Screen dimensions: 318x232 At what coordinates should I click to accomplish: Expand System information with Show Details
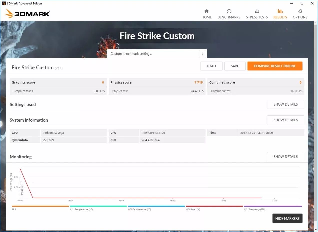click(285, 120)
